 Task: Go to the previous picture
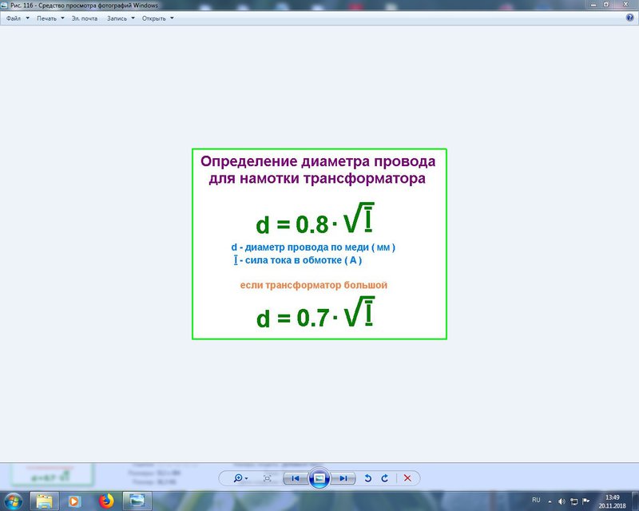coord(296,478)
